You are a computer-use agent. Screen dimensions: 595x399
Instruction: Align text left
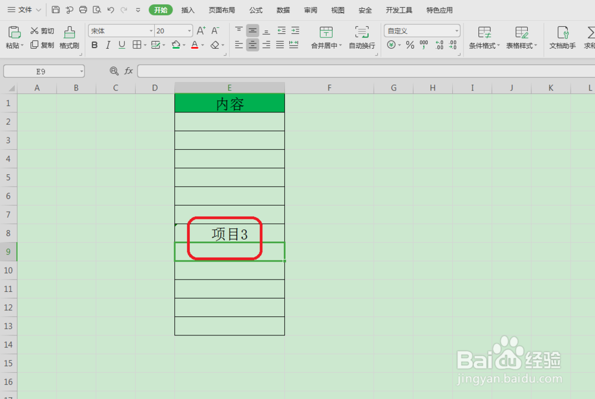coord(239,45)
